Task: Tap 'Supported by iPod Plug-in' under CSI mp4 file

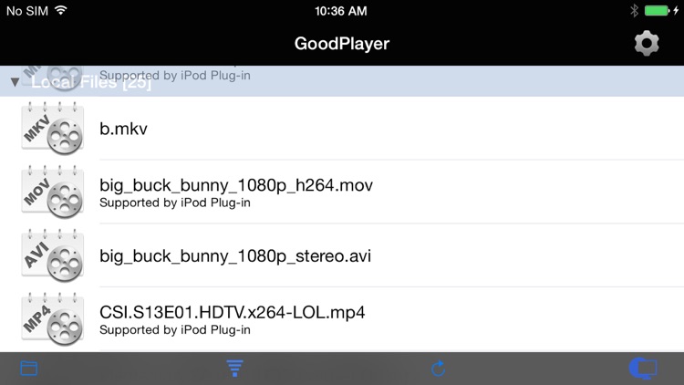Action: (175, 330)
